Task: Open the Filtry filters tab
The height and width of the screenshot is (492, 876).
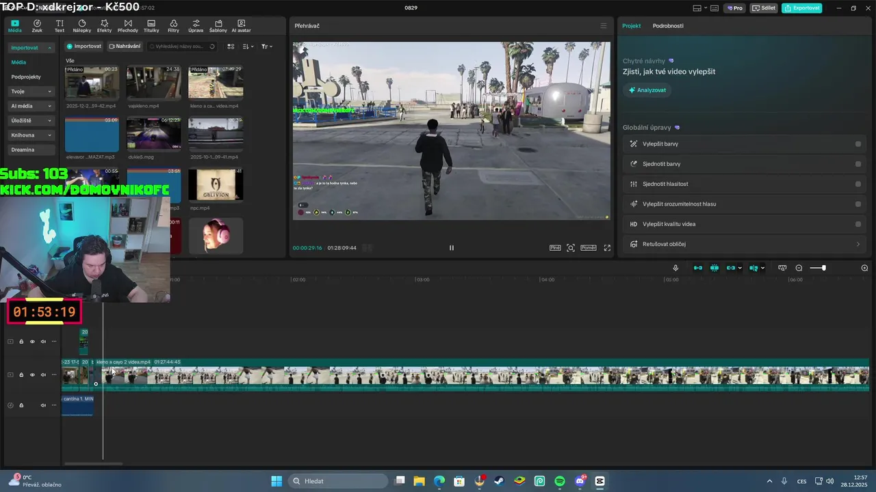Action: tap(173, 26)
